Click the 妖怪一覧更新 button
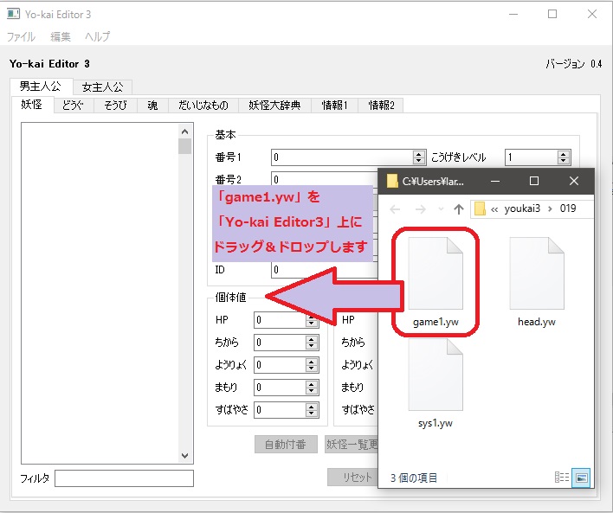 pos(352,445)
